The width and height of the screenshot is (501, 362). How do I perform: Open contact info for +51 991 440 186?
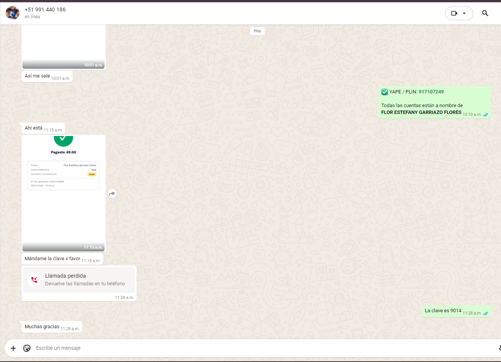click(45, 9)
